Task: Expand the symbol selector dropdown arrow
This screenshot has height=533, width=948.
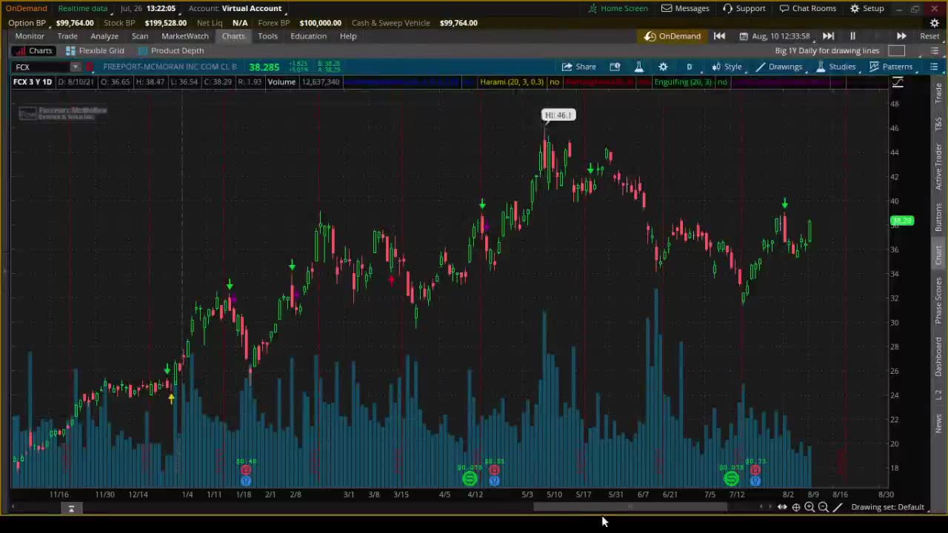Action: click(75, 67)
